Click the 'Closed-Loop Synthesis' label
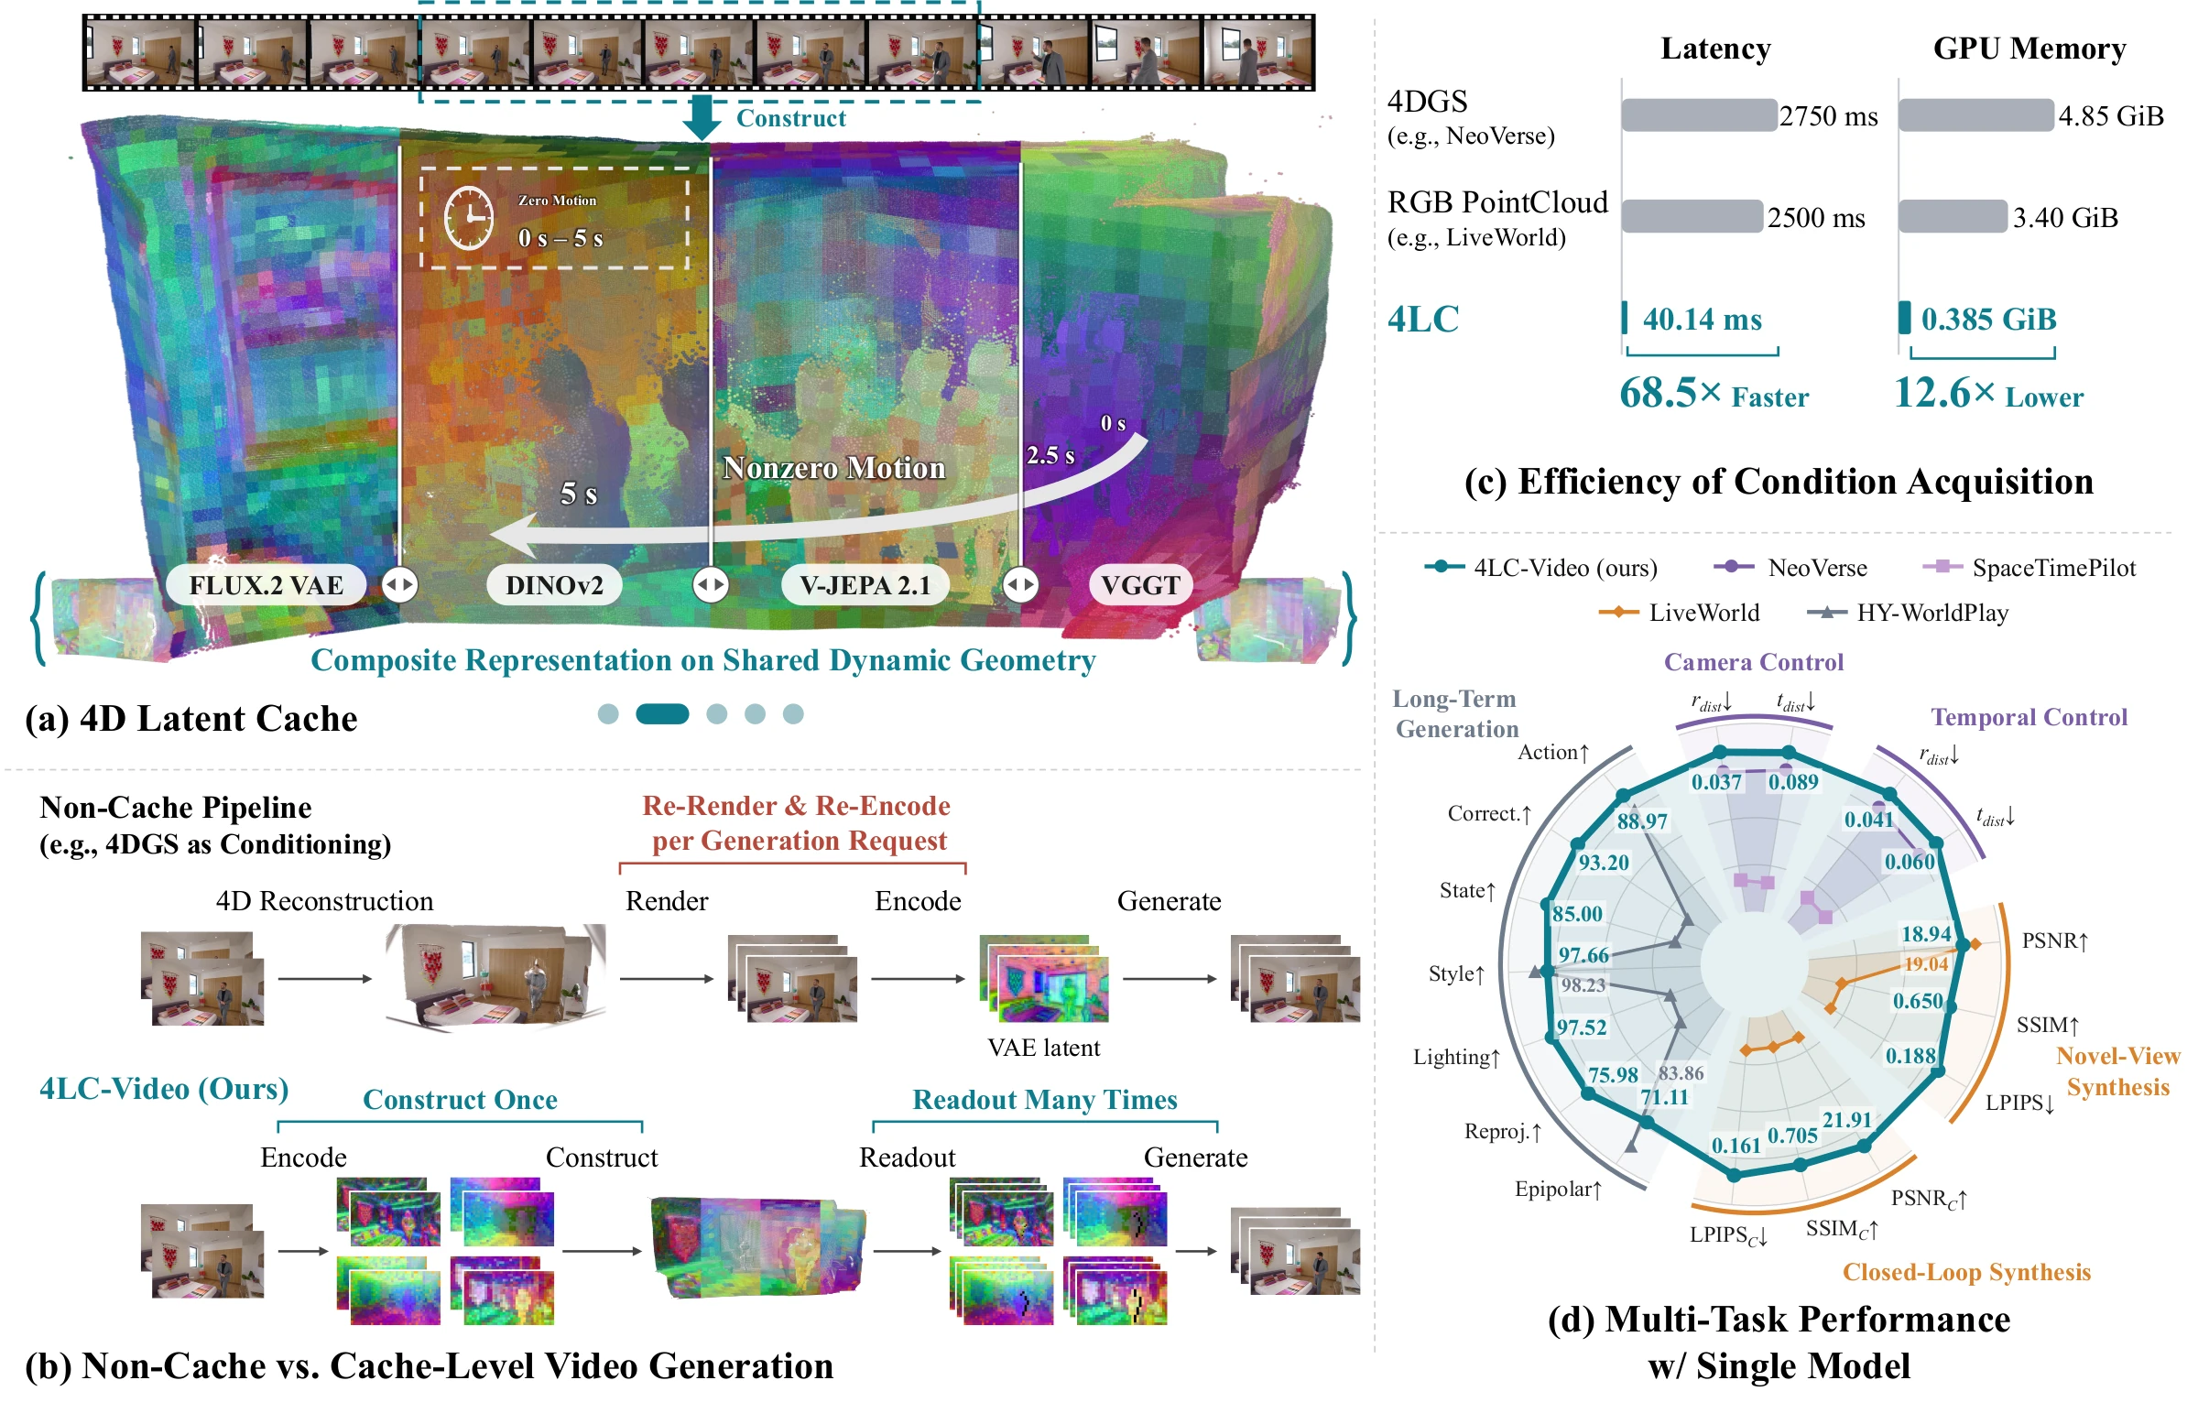Screen dimensions: 2198x1413 tap(1967, 1272)
